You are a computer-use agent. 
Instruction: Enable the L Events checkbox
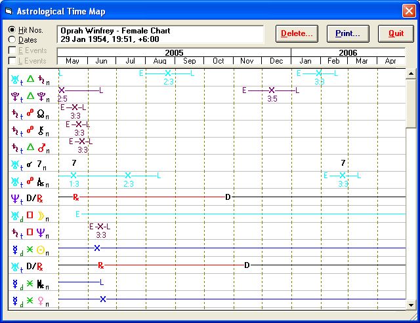12,61
